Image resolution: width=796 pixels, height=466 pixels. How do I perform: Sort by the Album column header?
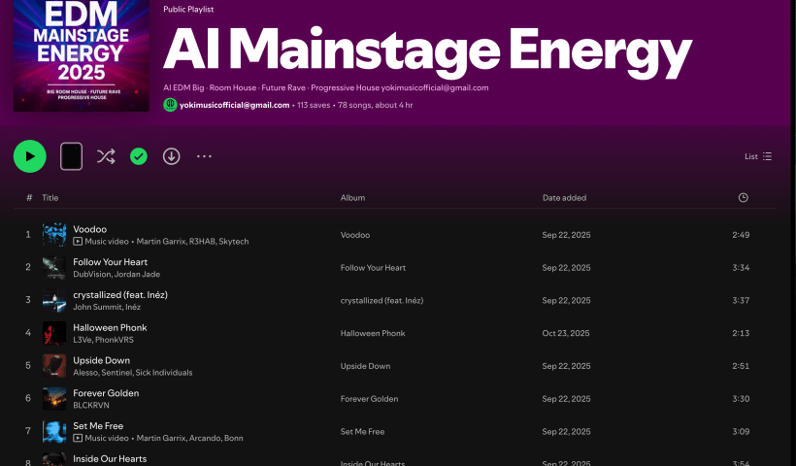(x=352, y=198)
